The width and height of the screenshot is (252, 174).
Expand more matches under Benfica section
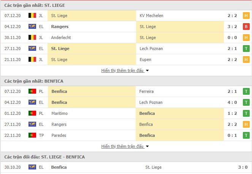click(125, 146)
